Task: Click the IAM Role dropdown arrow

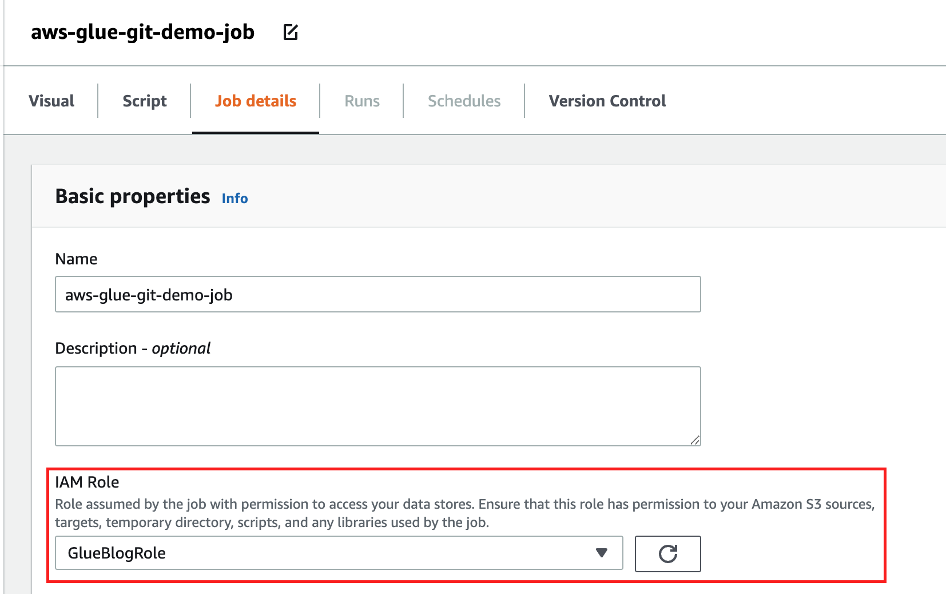Action: (601, 553)
